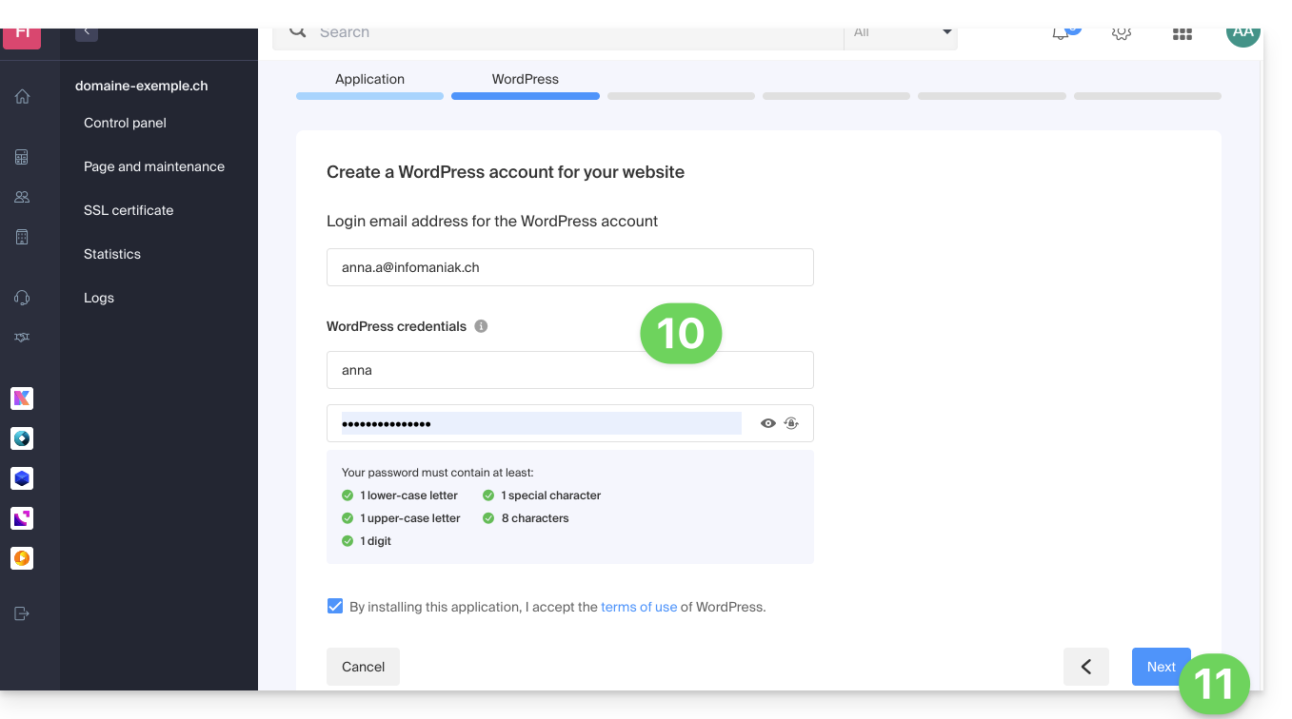Click the login email address field
This screenshot has width=1292, height=719.
coord(569,267)
